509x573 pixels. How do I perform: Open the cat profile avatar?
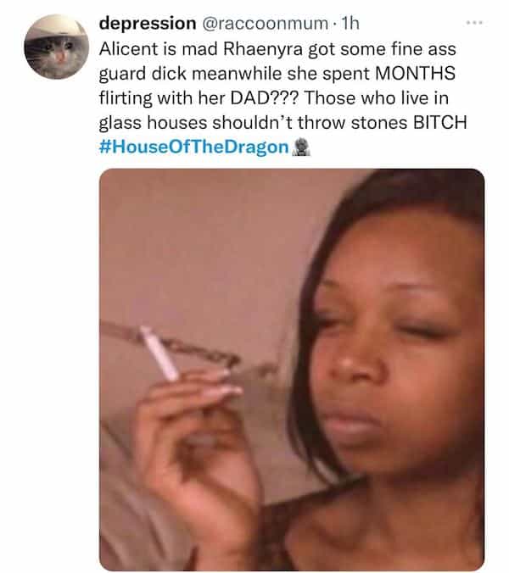(56, 47)
